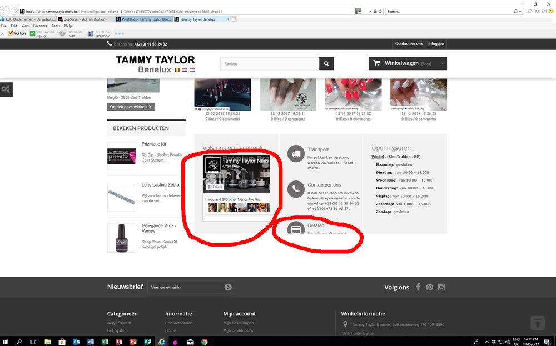Open the Instagram photo dated 13-12-2017 16:35:52
The image size is (556, 346).
click(353, 94)
